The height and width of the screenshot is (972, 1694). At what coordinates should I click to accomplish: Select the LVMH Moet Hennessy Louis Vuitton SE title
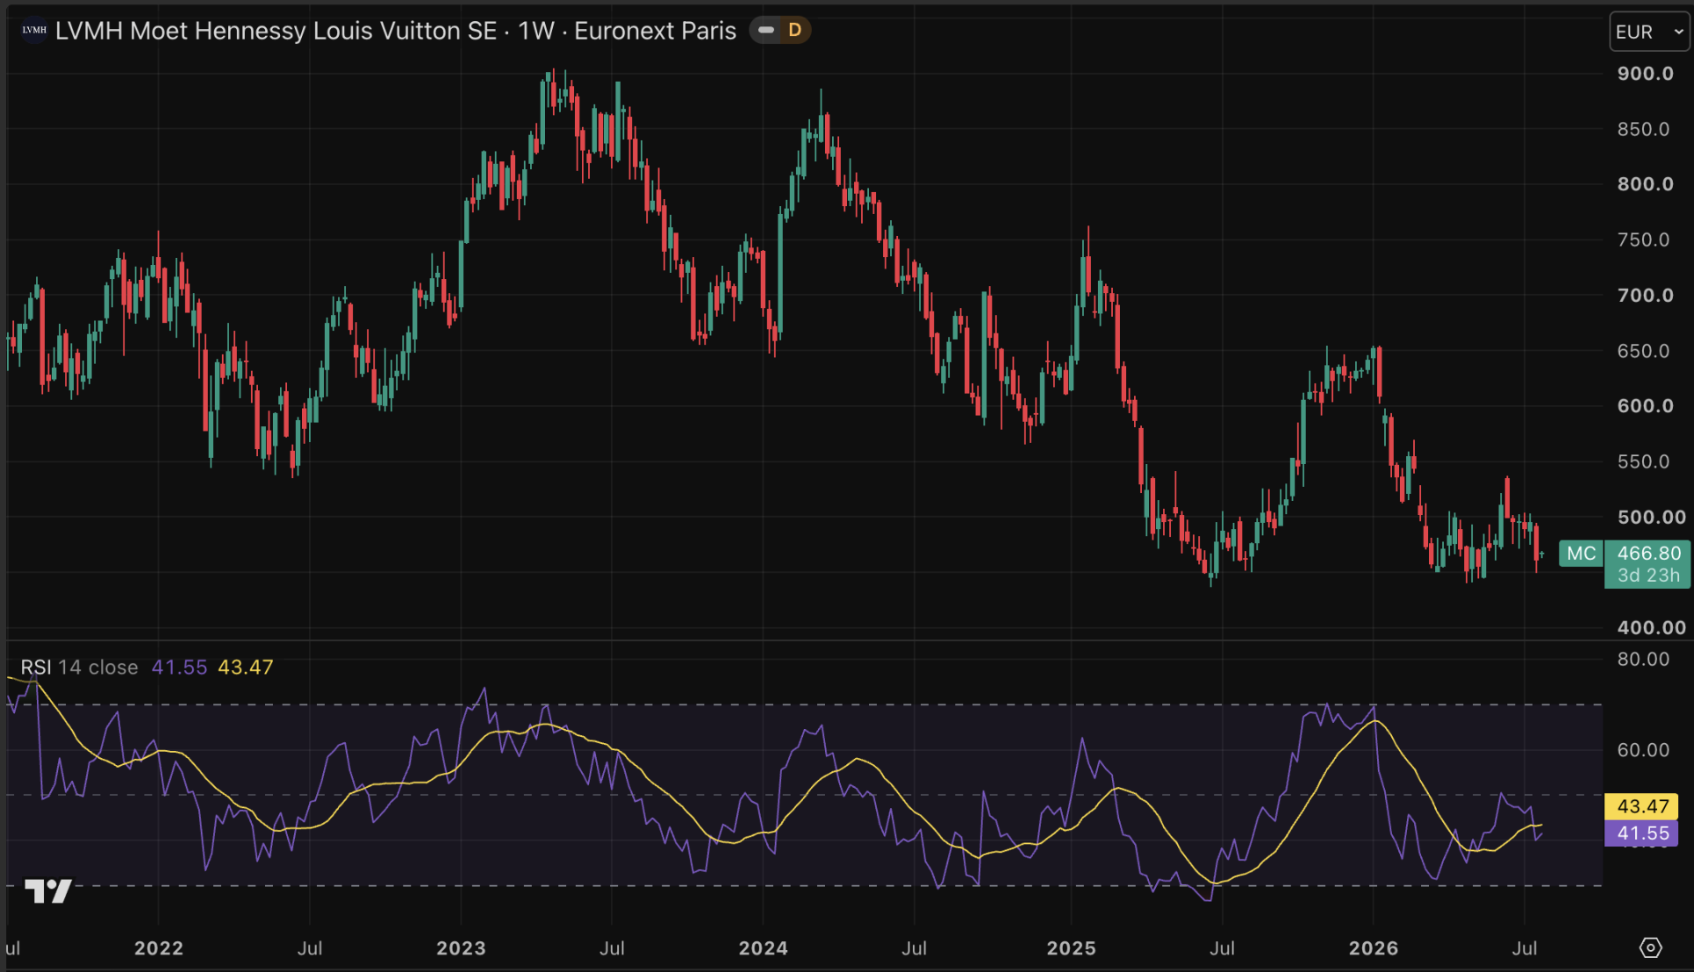click(276, 31)
